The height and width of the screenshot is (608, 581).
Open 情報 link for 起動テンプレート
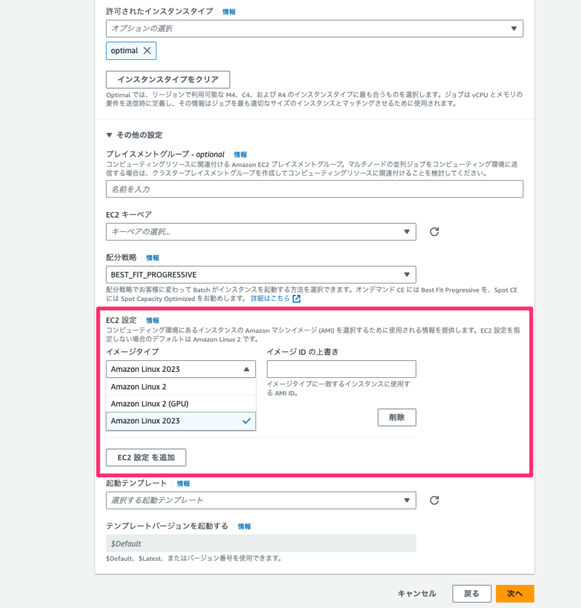183,483
